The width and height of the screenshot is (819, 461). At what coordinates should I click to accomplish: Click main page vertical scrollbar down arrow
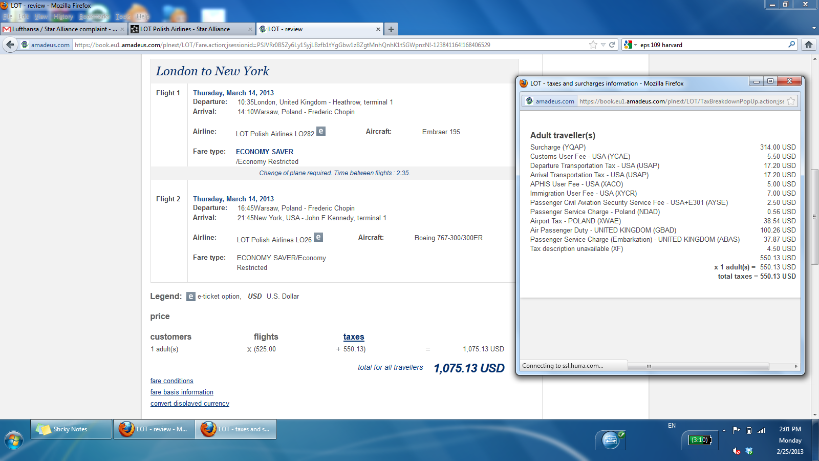814,415
